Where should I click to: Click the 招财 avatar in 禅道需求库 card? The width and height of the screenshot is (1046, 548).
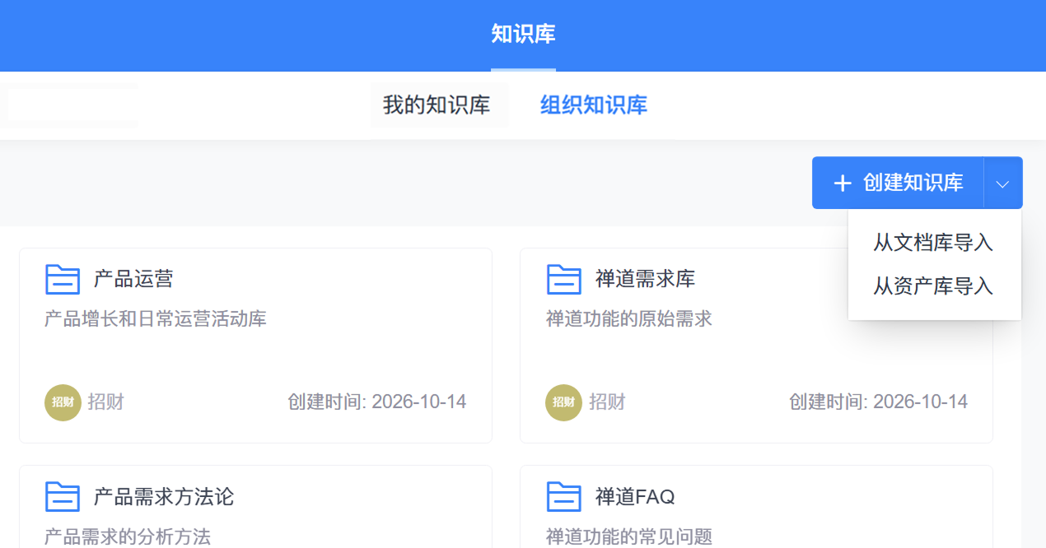click(564, 402)
